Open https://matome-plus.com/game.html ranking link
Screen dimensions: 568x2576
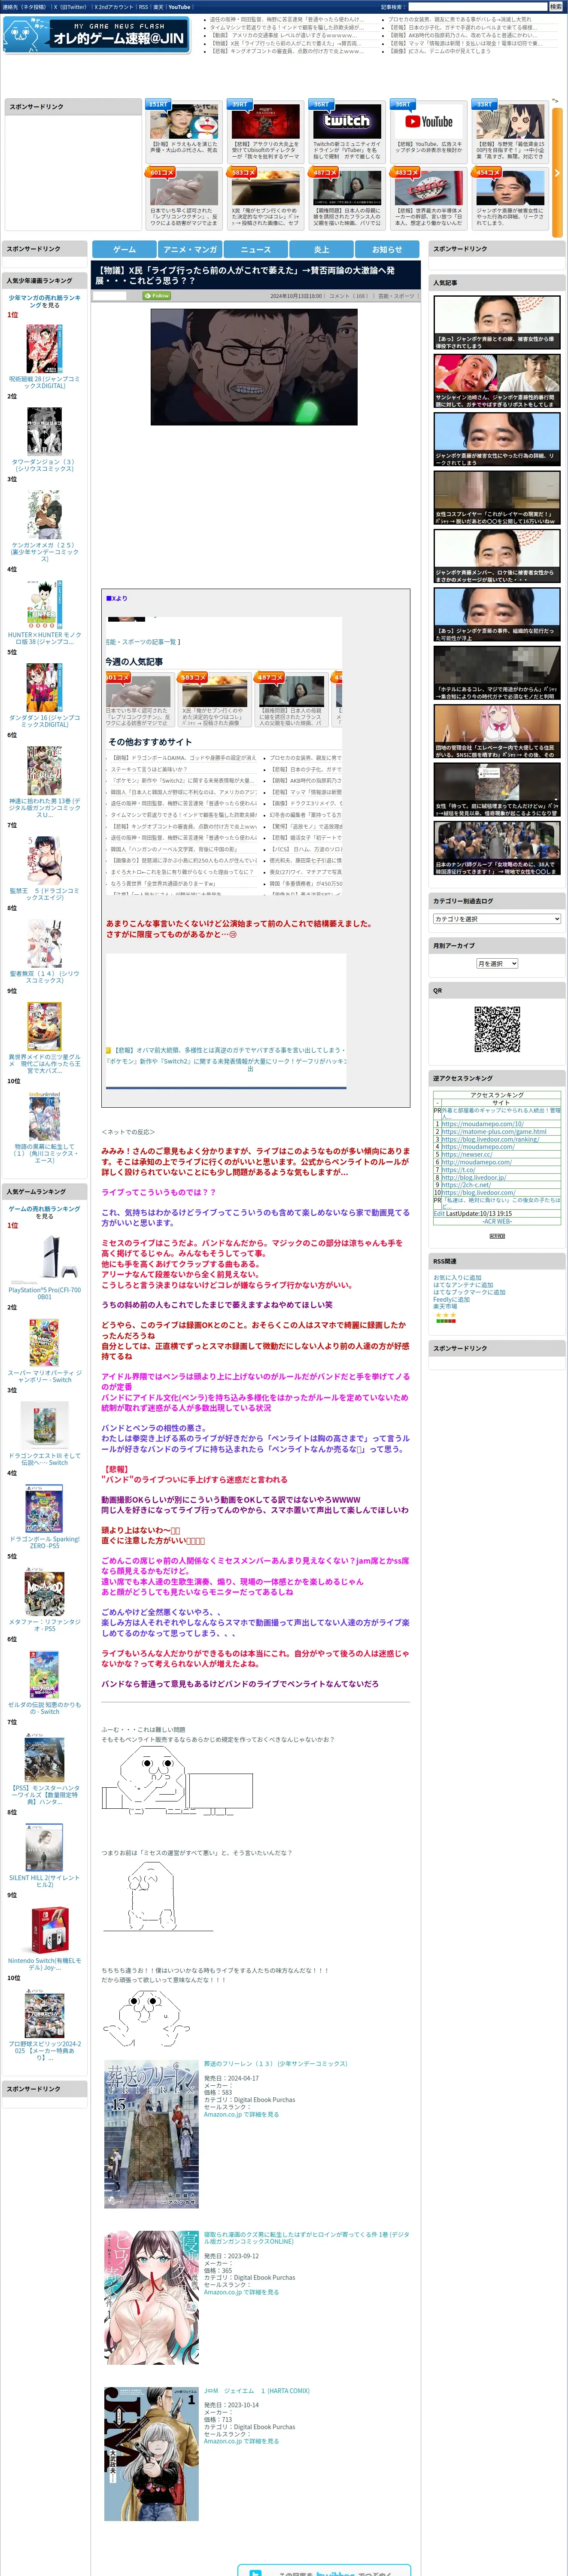(494, 1132)
